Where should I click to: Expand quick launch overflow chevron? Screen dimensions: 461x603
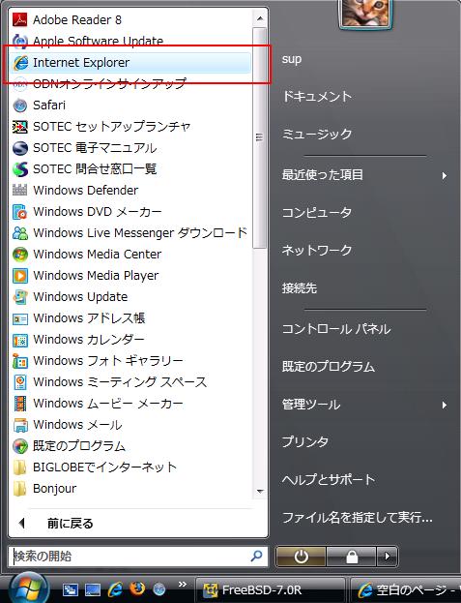pos(183,585)
